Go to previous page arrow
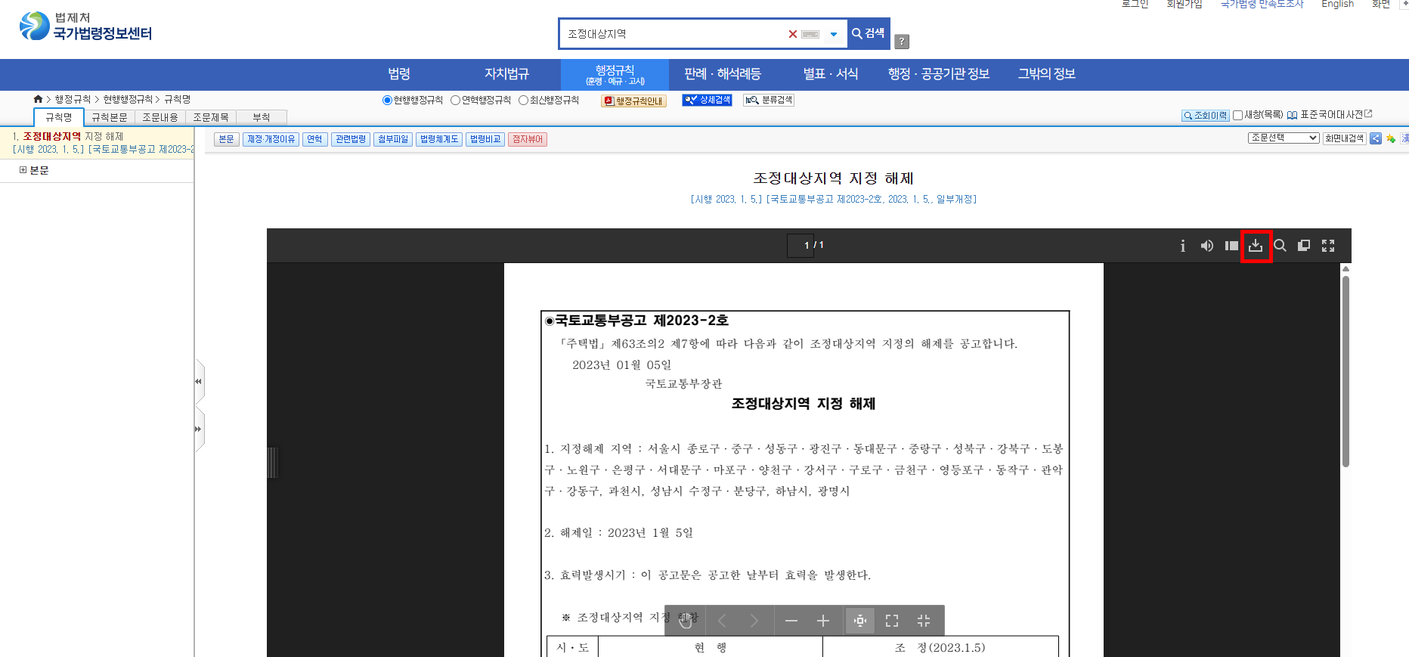This screenshot has width=1409, height=657. [x=722, y=621]
